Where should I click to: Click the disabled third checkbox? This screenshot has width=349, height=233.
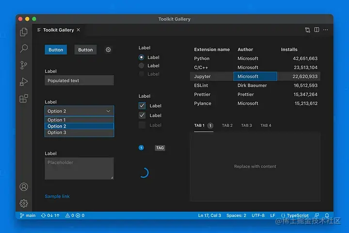[x=142, y=125]
